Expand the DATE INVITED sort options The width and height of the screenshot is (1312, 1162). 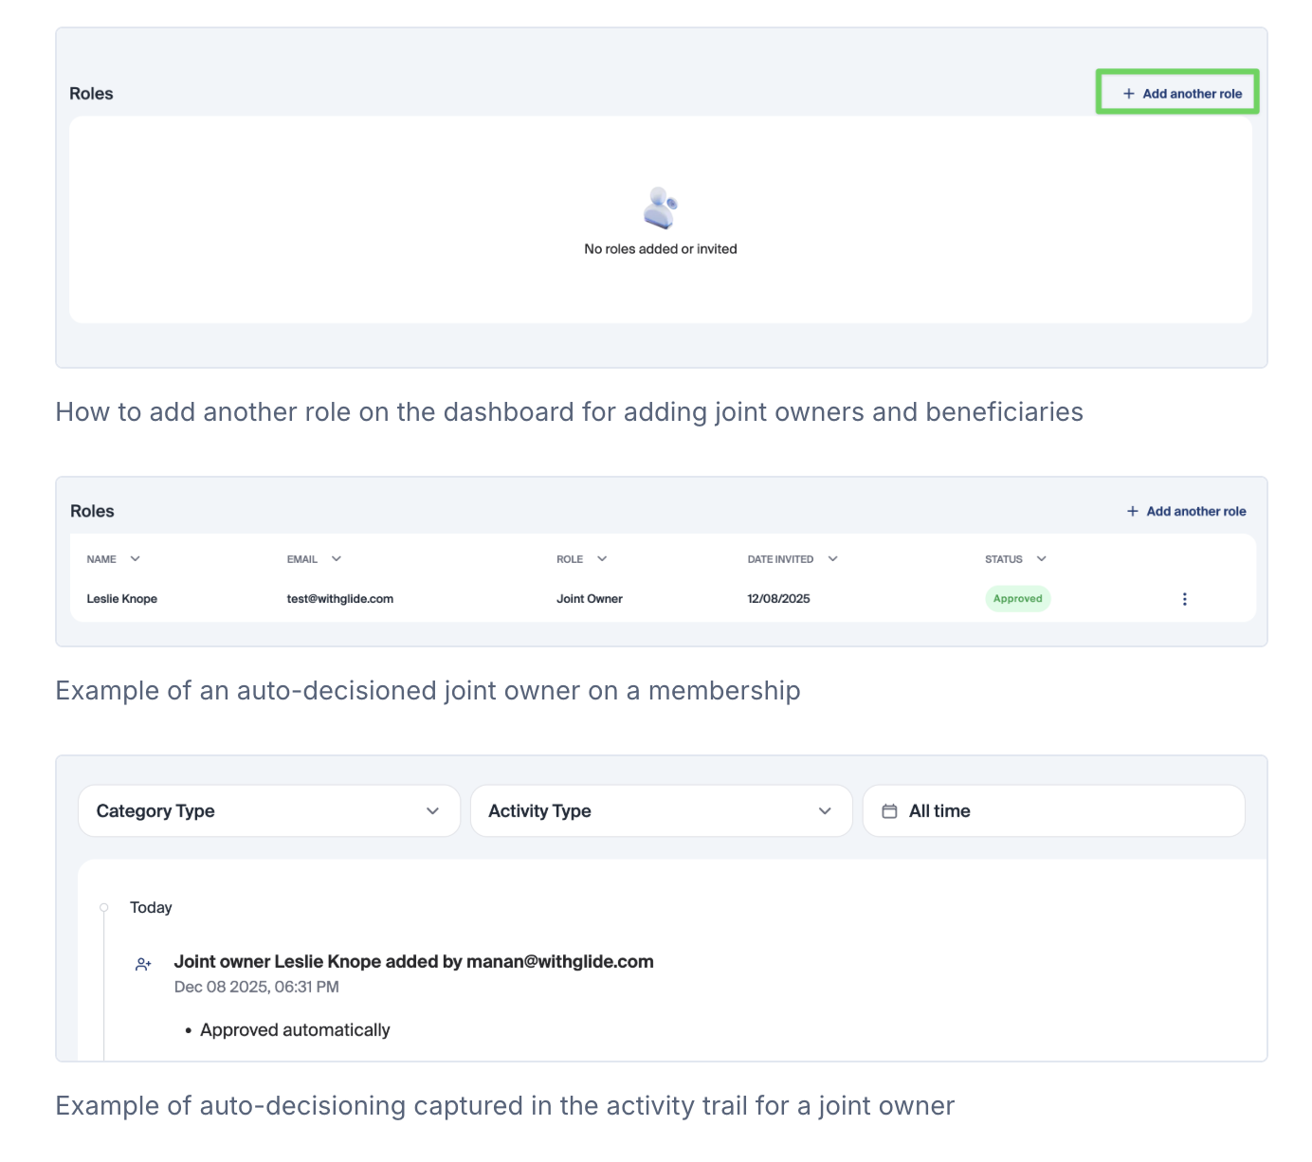[x=832, y=558]
